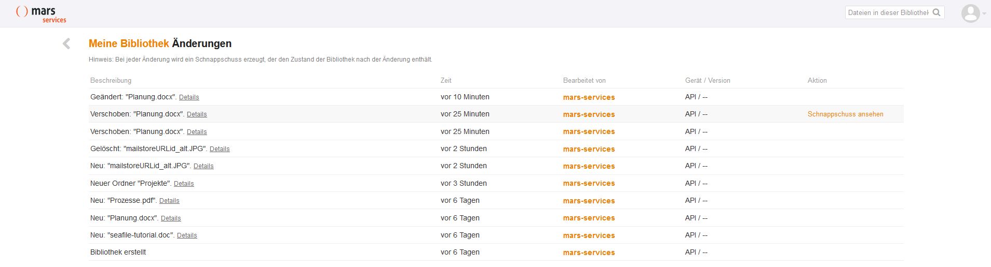Click mars-services in the 'Bibliothek erstellt' row

[589, 253]
